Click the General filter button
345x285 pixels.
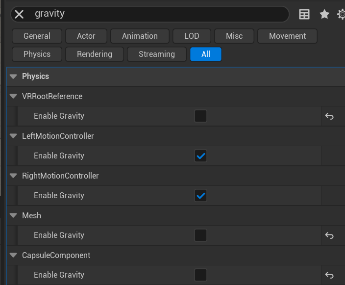[x=37, y=36]
